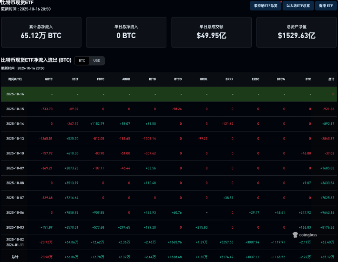338x262 pixels.
Task: Click IBIT value +7858.92
Action: [x=72, y=212]
